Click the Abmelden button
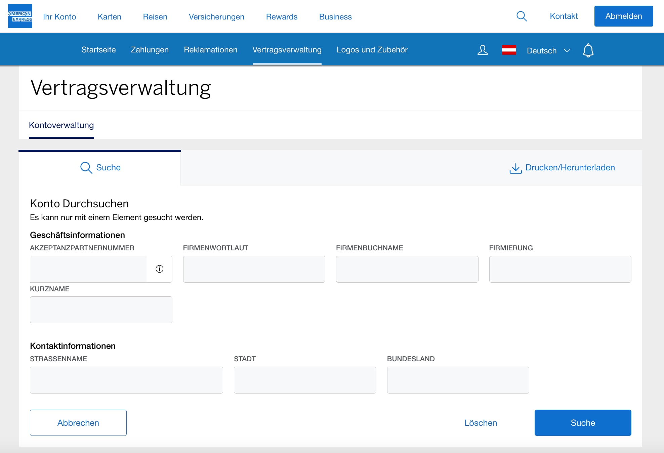The width and height of the screenshot is (664, 453). (x=623, y=16)
